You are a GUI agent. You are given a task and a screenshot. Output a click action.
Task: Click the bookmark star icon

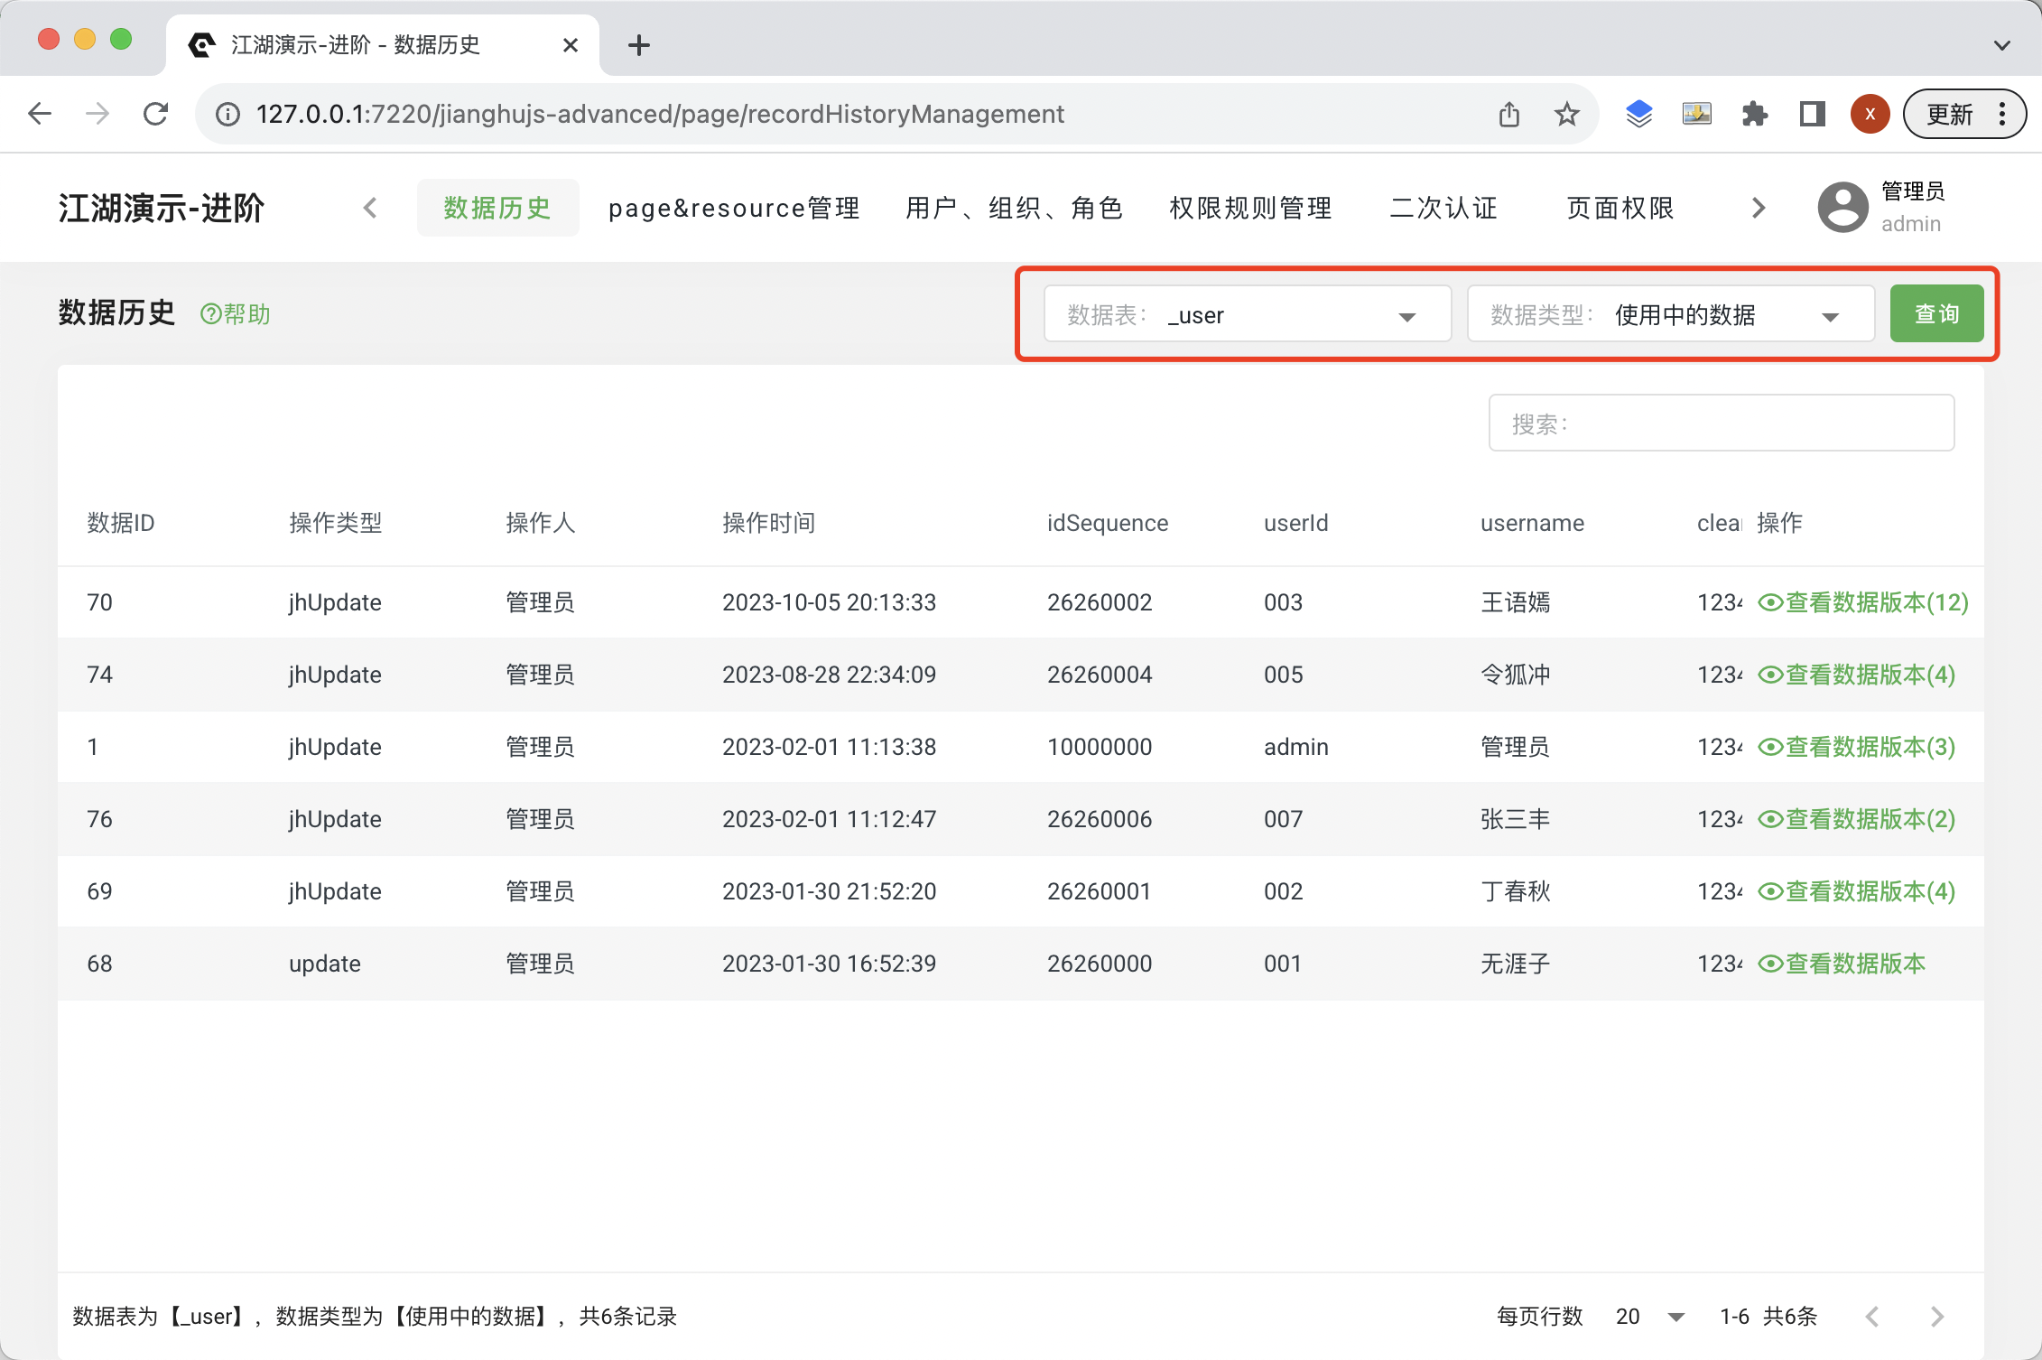(1567, 114)
